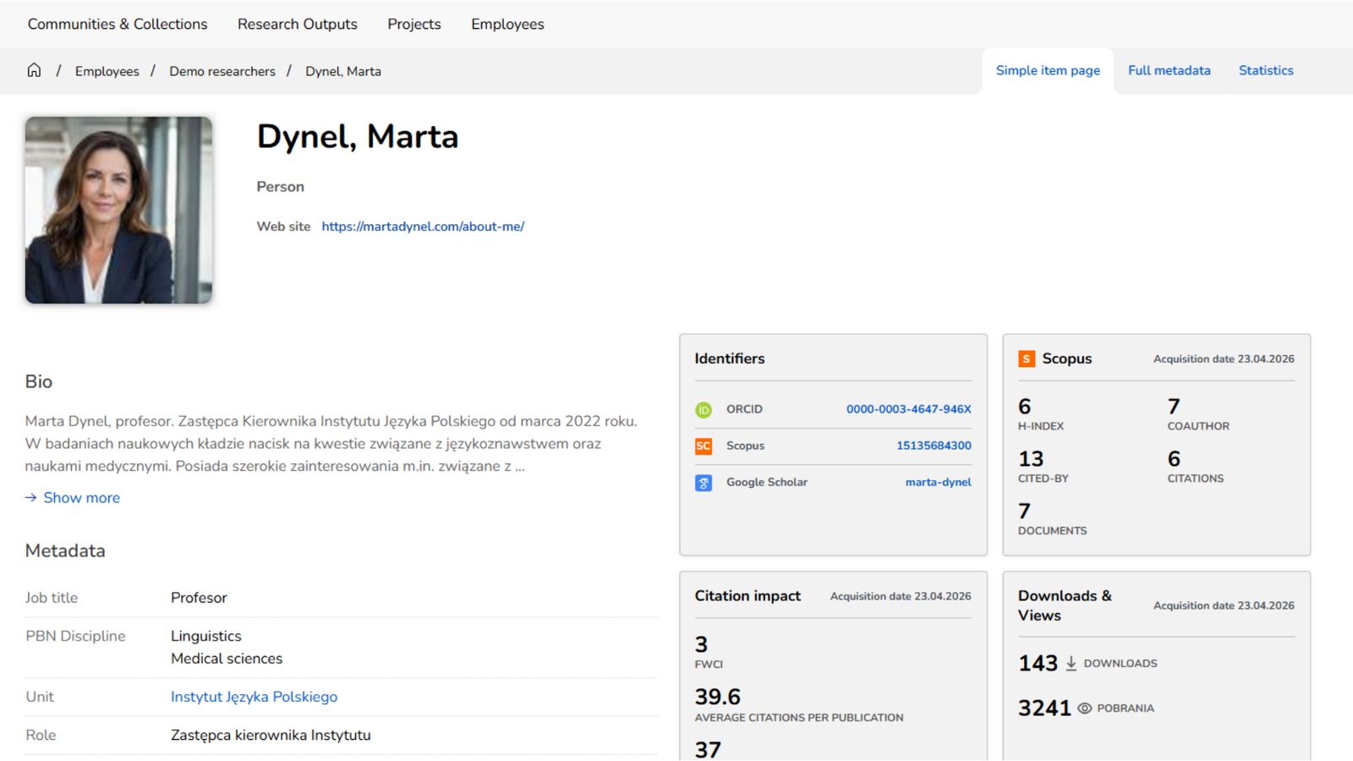Screen dimensions: 1353x761
Task: Click the FWCI value 3
Action: (701, 644)
